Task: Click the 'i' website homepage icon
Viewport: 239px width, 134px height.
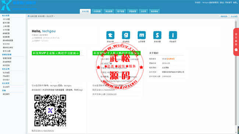Action: [173, 35]
